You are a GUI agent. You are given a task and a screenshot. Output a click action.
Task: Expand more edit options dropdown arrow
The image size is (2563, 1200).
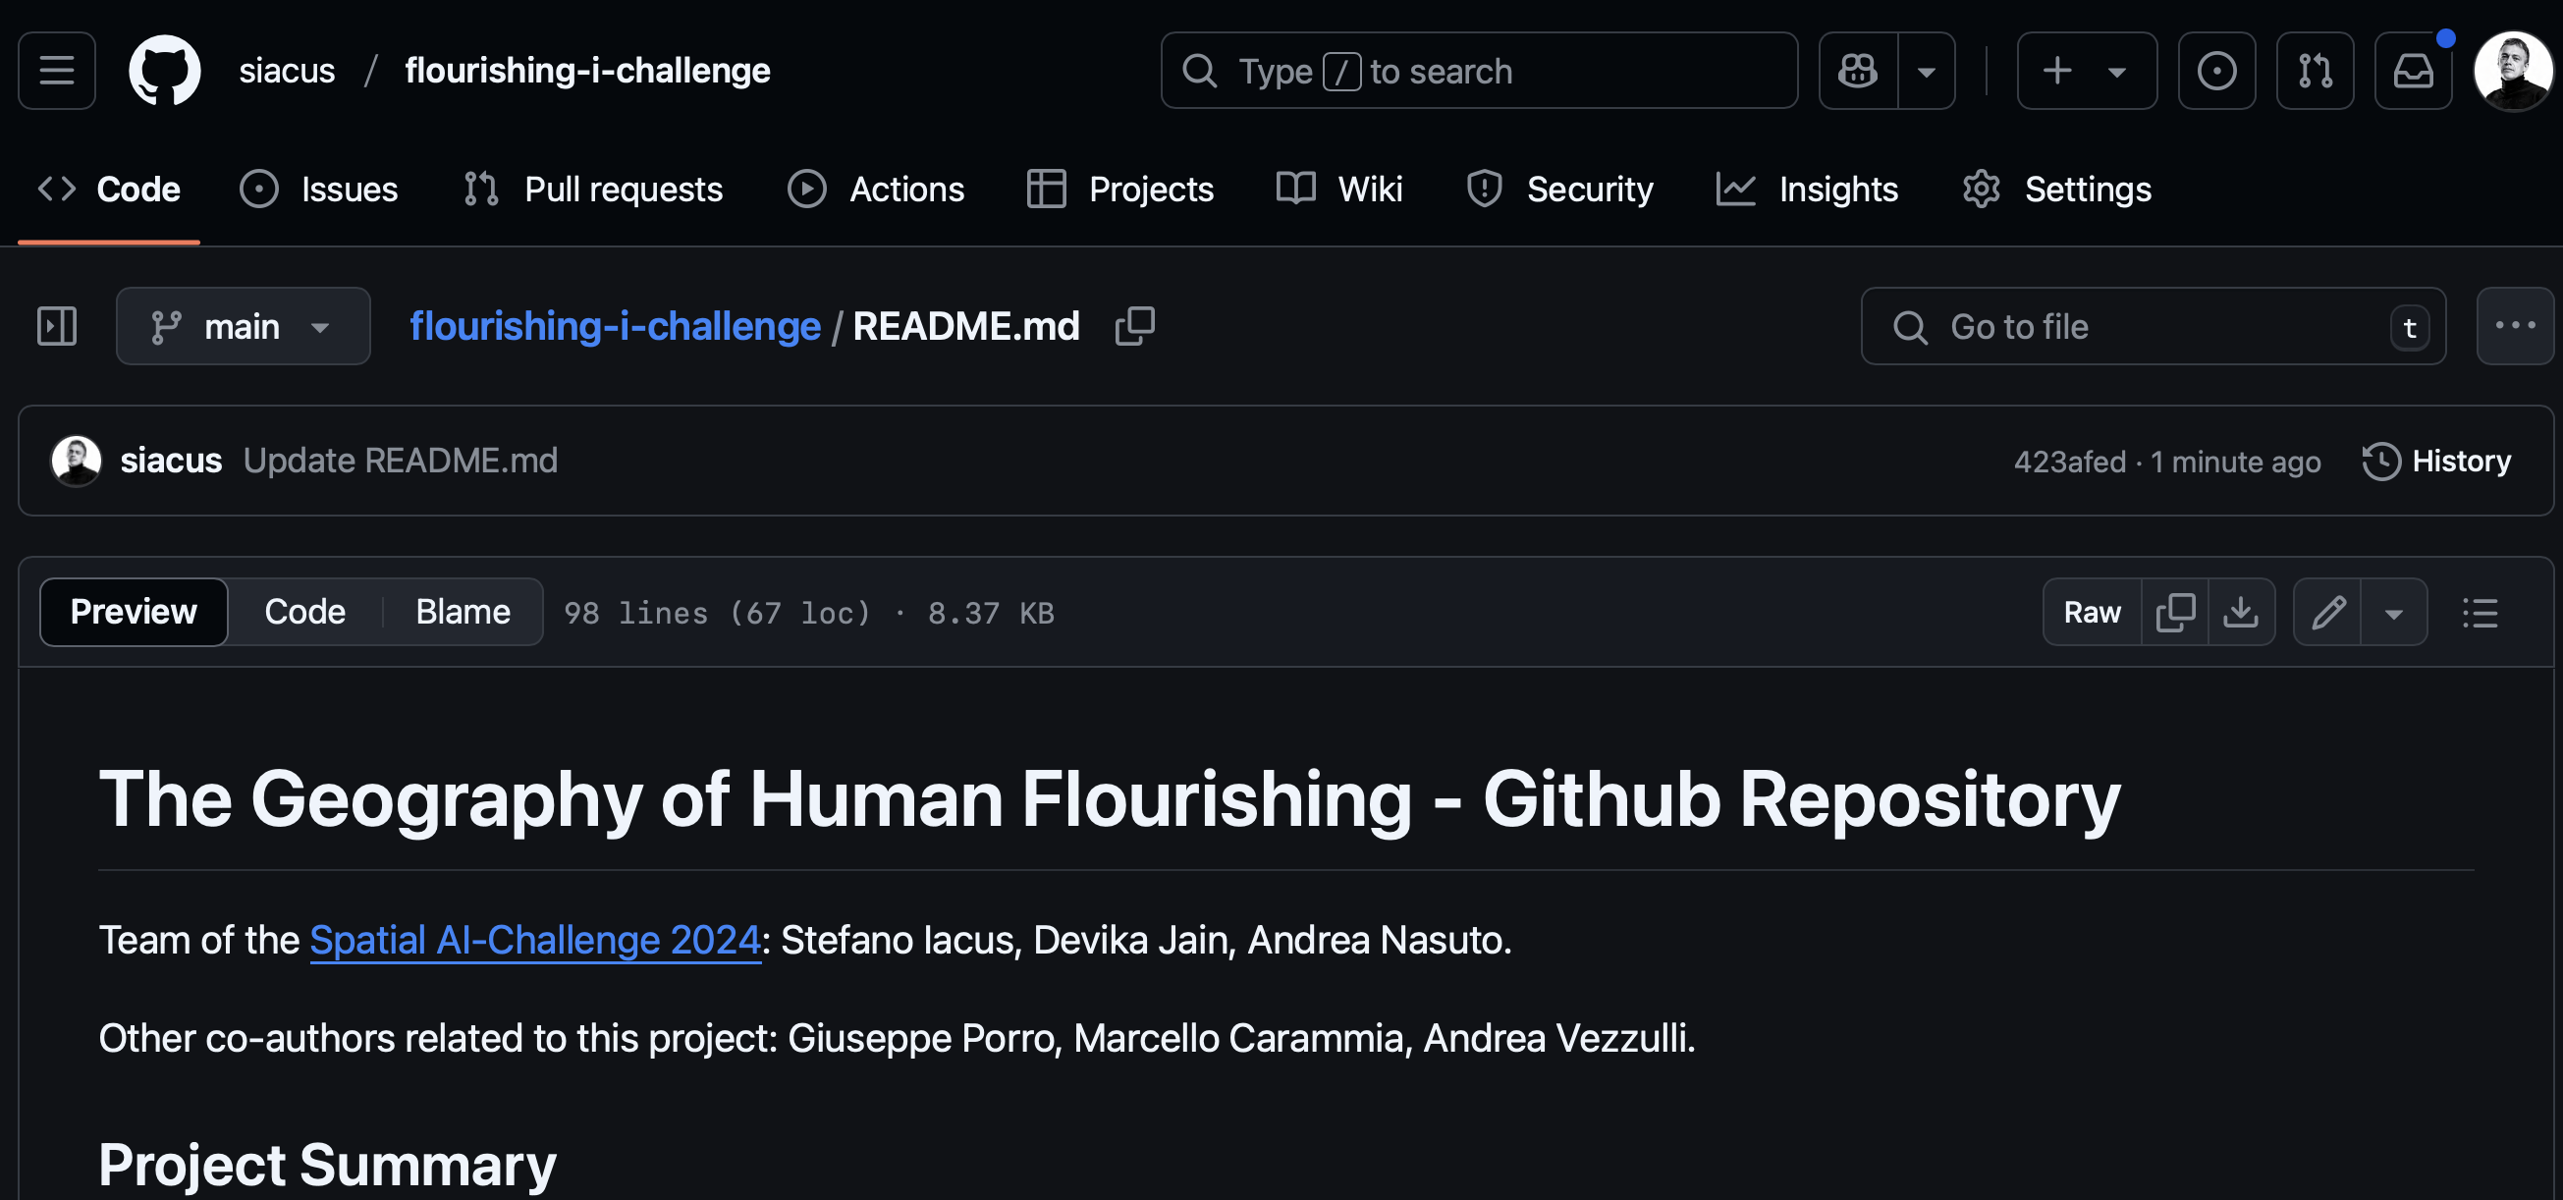2394,612
